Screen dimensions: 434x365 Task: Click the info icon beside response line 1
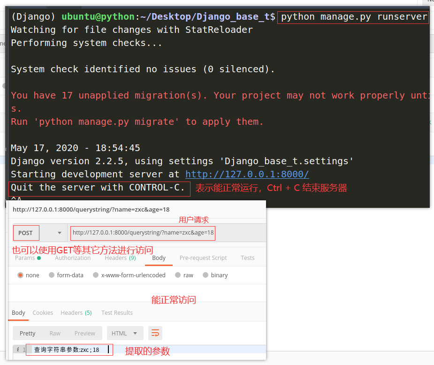point(17,349)
